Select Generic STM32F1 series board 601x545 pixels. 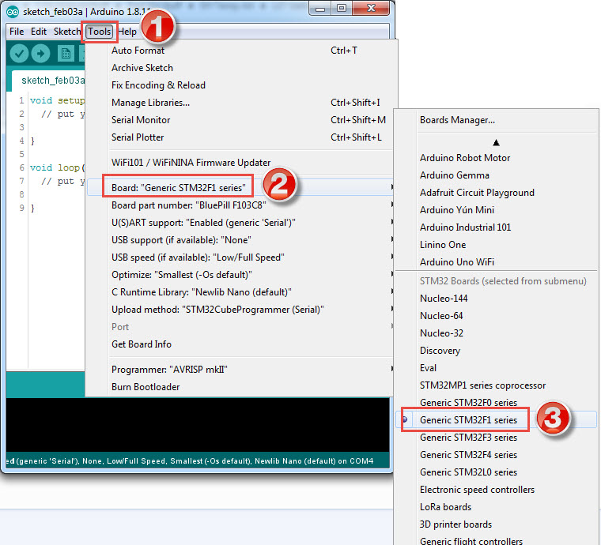(497, 420)
